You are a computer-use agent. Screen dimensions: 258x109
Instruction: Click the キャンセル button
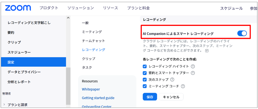[171, 97]
